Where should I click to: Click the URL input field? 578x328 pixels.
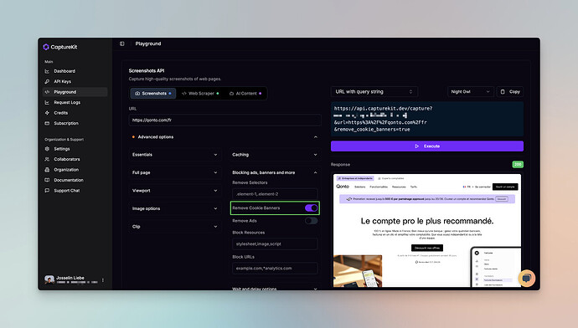224,120
